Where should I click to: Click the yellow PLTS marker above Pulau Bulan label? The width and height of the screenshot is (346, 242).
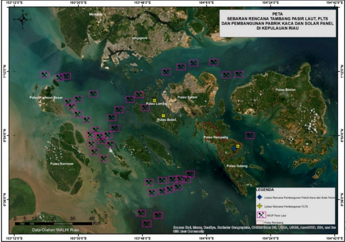click(x=163, y=116)
